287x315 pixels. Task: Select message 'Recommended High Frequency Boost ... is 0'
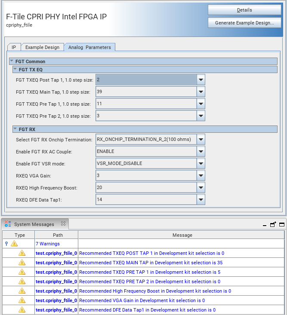coord(155,291)
